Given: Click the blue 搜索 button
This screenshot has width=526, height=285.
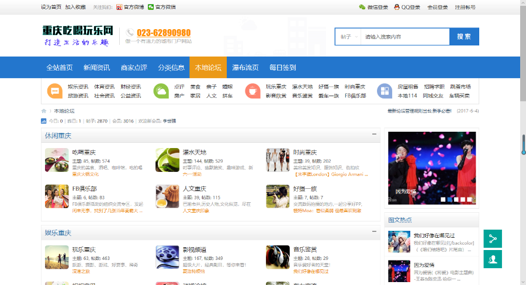Looking at the screenshot, I should 464,37.
